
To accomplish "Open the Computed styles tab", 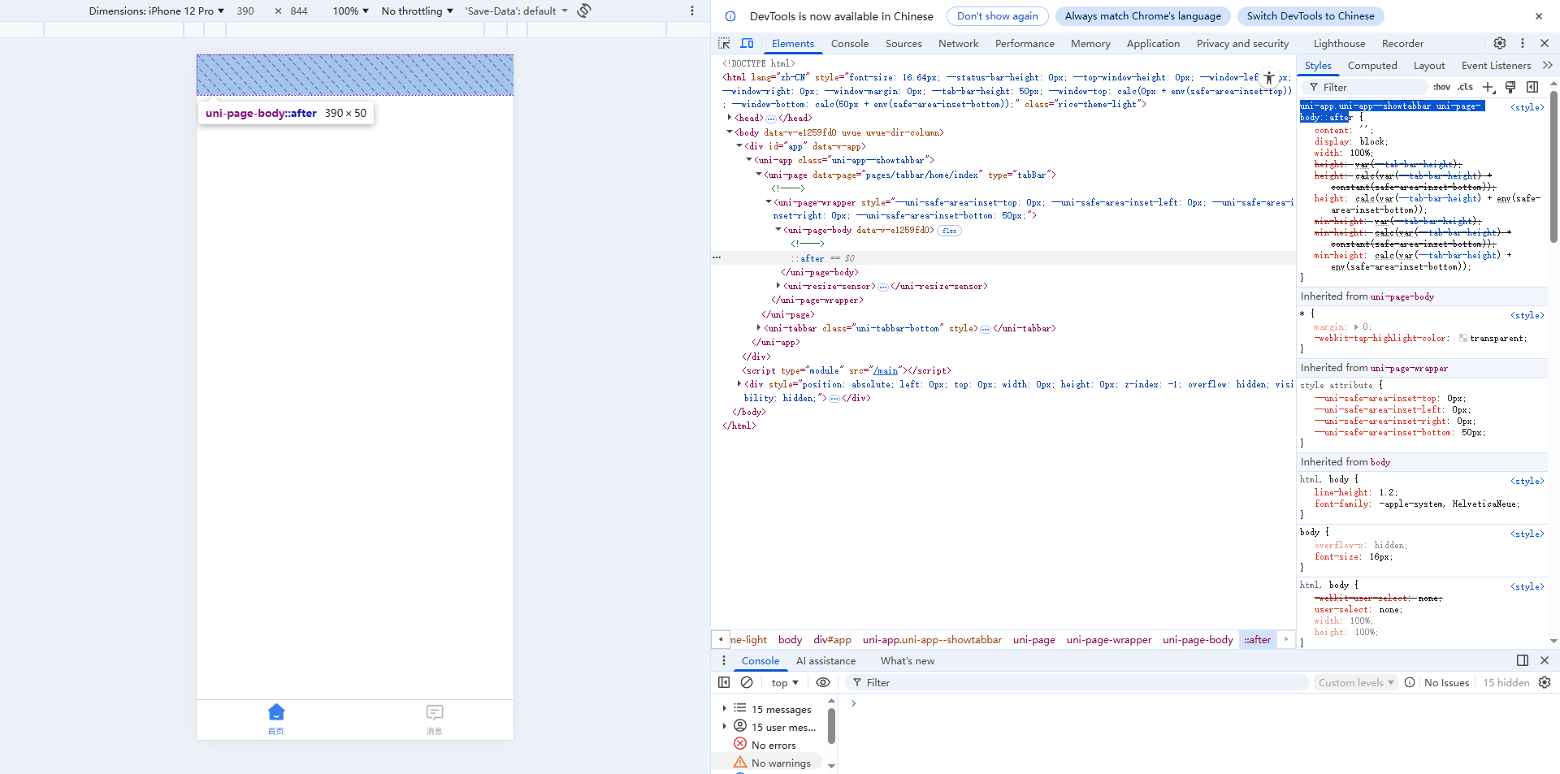I will [1371, 66].
